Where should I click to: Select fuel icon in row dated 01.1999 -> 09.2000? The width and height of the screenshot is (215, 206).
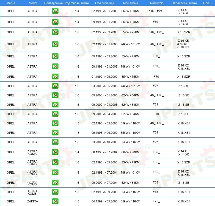[x=55, y=77]
